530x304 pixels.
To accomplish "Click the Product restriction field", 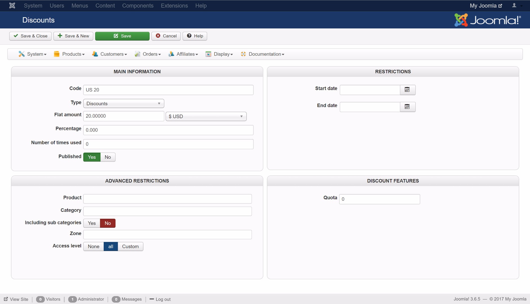I will (167, 199).
